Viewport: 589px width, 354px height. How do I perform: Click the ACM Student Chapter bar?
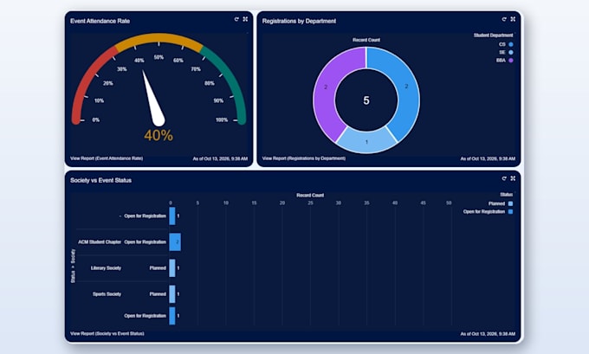pyautogui.click(x=175, y=242)
